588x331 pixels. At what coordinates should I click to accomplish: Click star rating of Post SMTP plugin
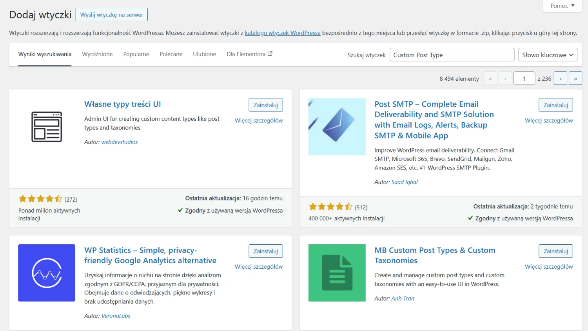[330, 207]
